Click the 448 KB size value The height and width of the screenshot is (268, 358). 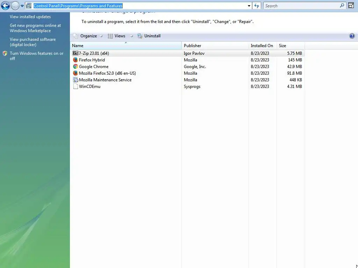pos(296,80)
